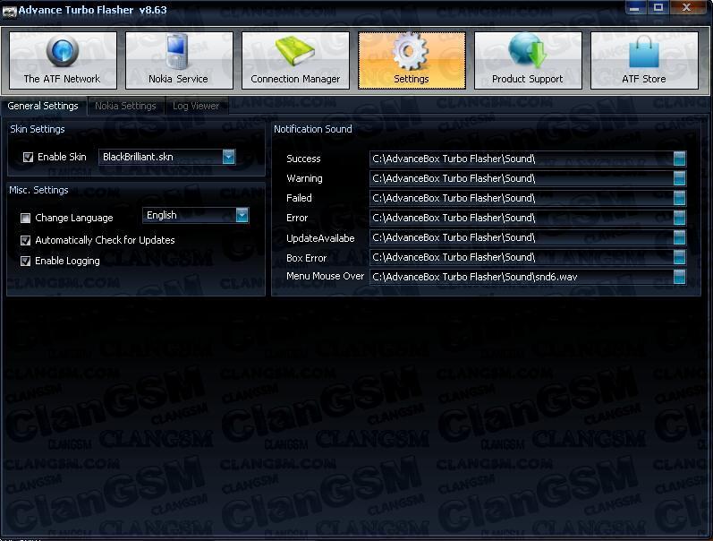Close the Advance Turbo Flasher window
This screenshot has height=541, width=713.
pyautogui.click(x=687, y=8)
